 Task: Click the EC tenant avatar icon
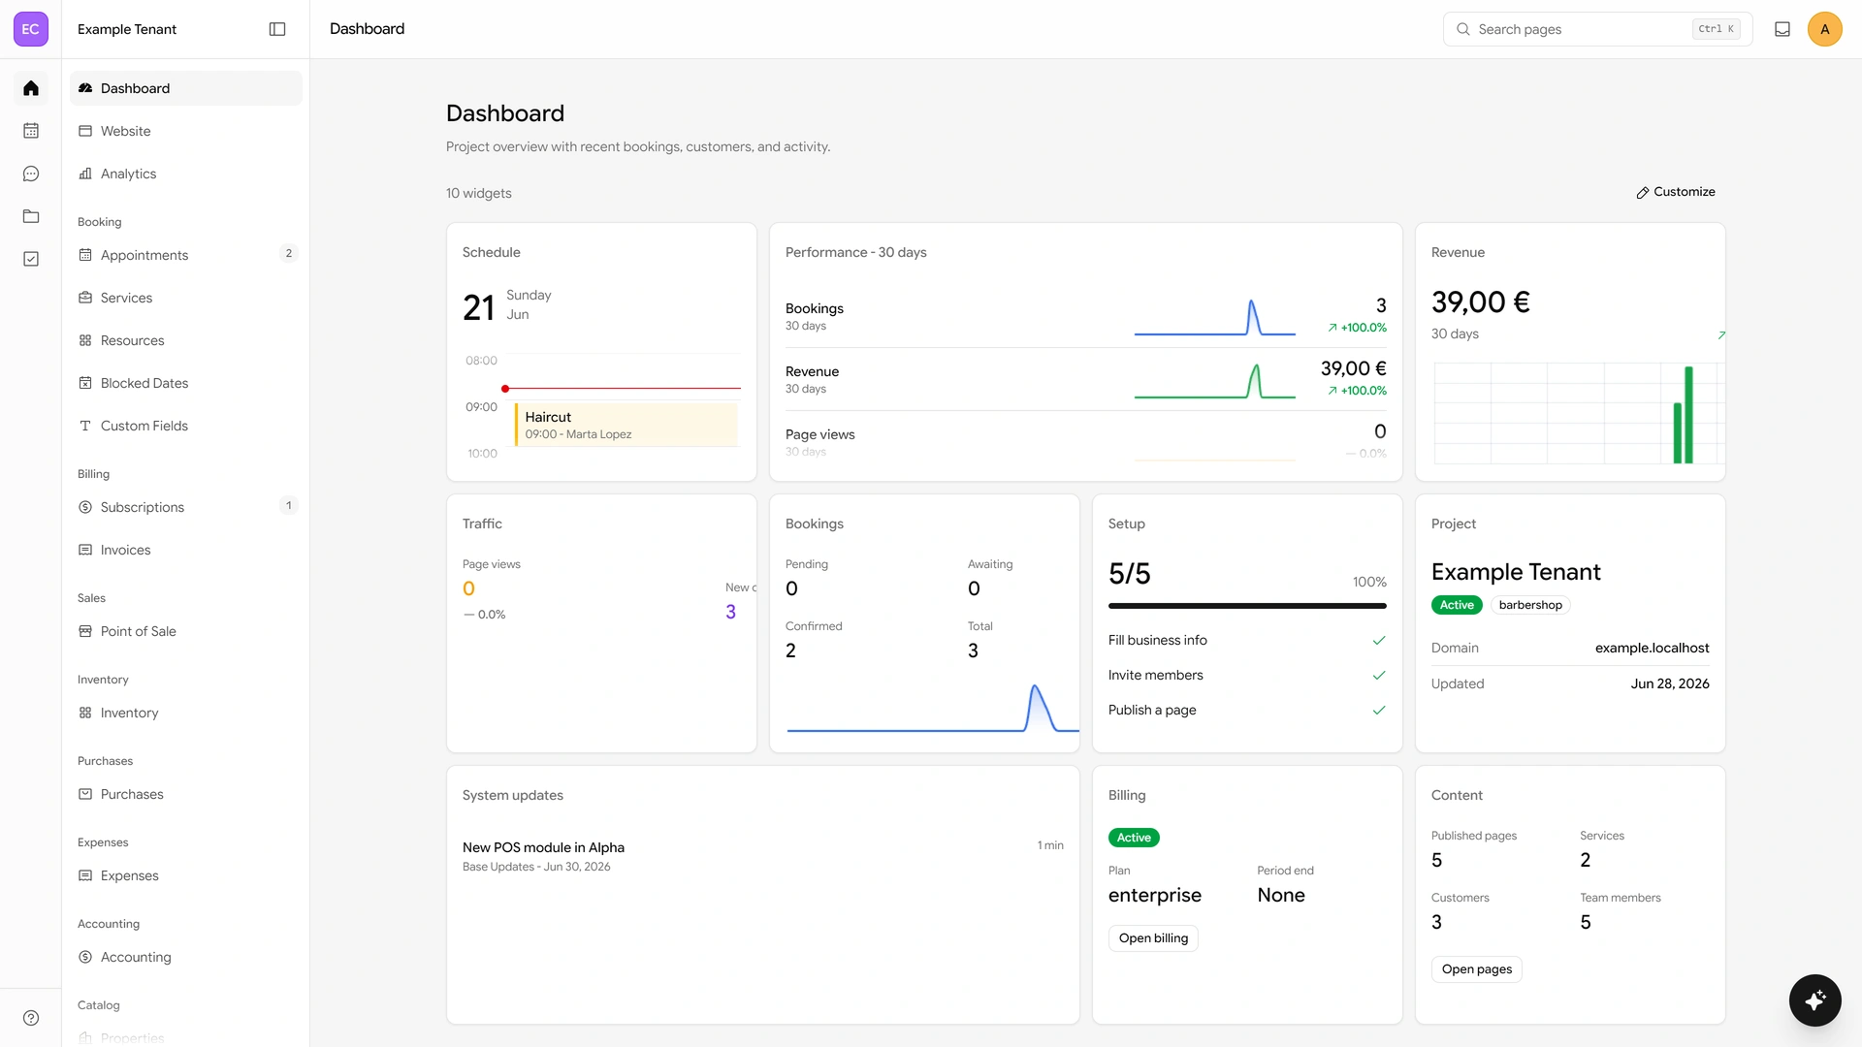[30, 29]
